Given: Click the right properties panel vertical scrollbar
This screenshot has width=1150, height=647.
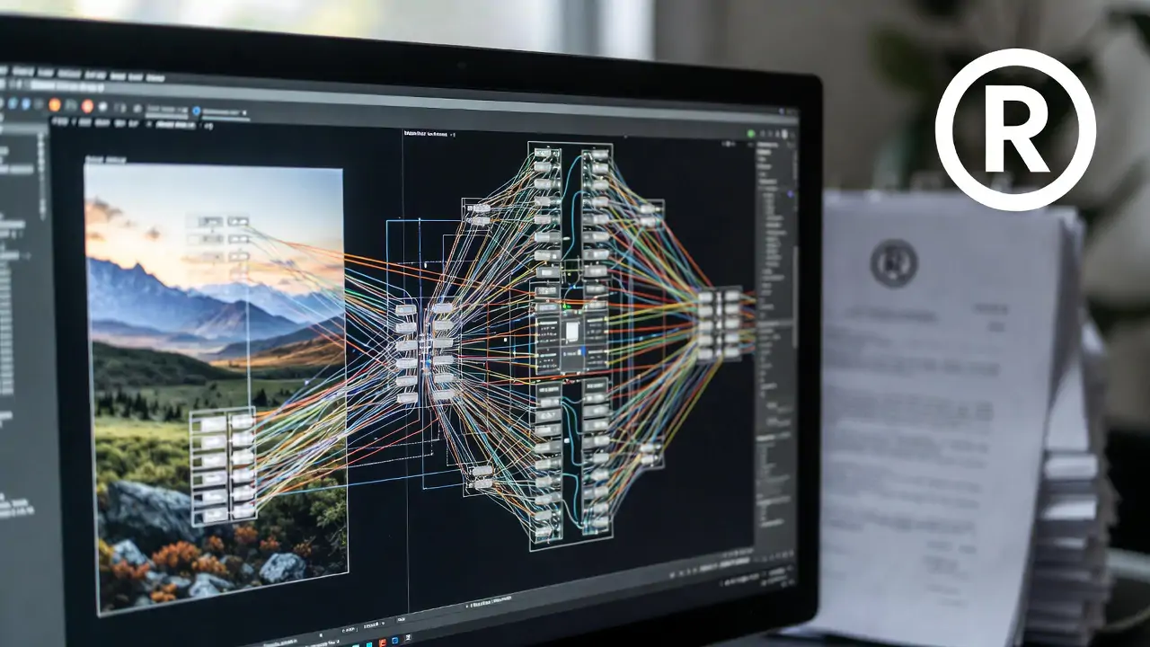Looking at the screenshot, I should click(794, 270).
